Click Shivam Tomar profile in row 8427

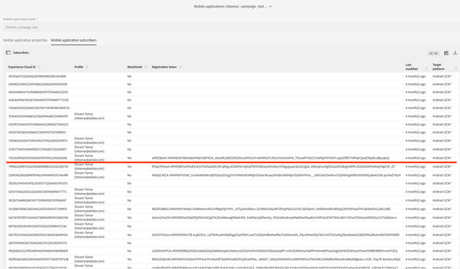(x=89, y=218)
